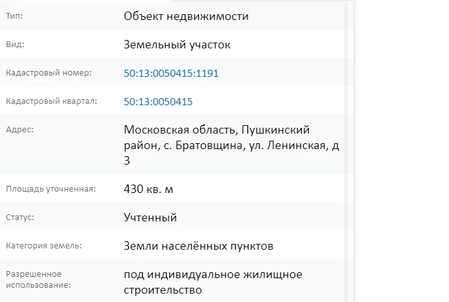Click 'ул. Ленинская' in the address value
Viewport: 449px width, 302px height.
[294, 146]
